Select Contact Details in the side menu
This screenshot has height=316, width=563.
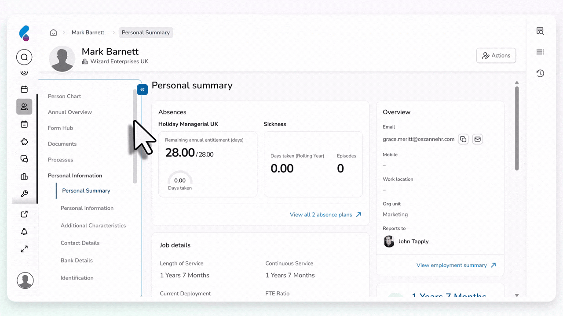(x=80, y=243)
